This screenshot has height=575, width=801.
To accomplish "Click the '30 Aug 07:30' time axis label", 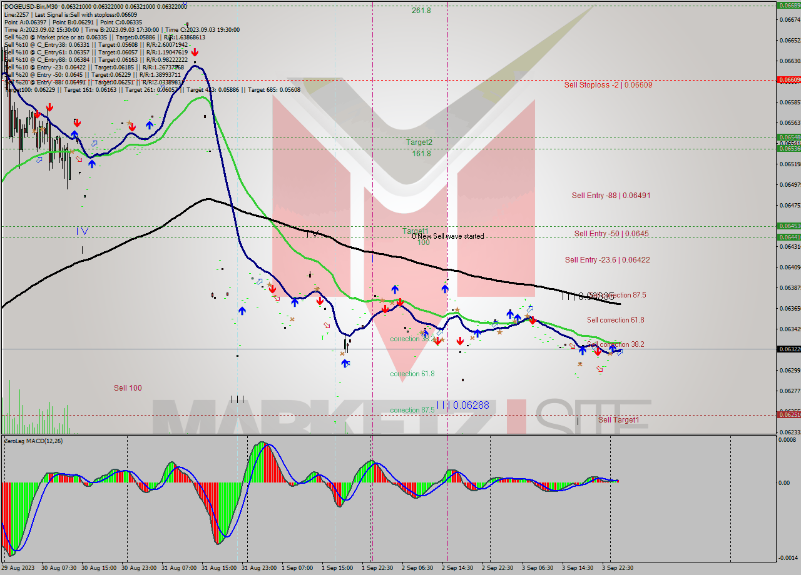I will point(59,568).
